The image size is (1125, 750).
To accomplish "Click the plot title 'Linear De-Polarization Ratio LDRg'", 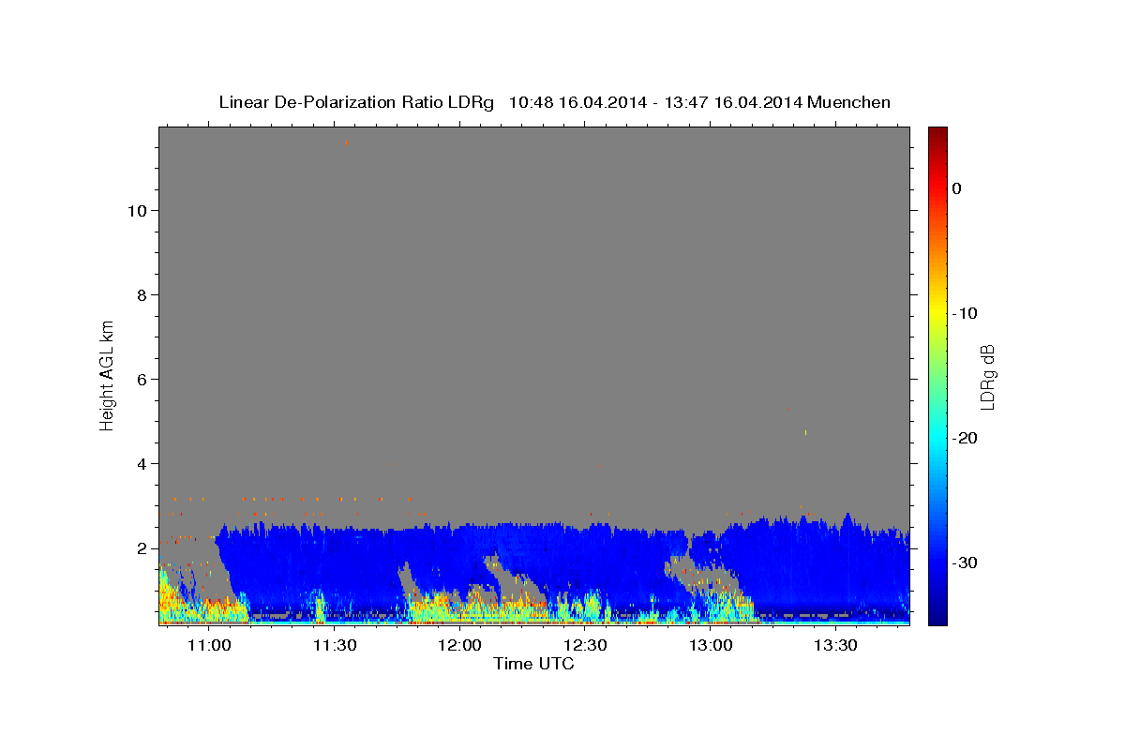I will pyautogui.click(x=355, y=102).
